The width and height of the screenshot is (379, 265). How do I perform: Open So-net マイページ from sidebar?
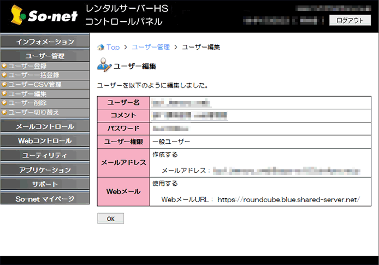45,198
